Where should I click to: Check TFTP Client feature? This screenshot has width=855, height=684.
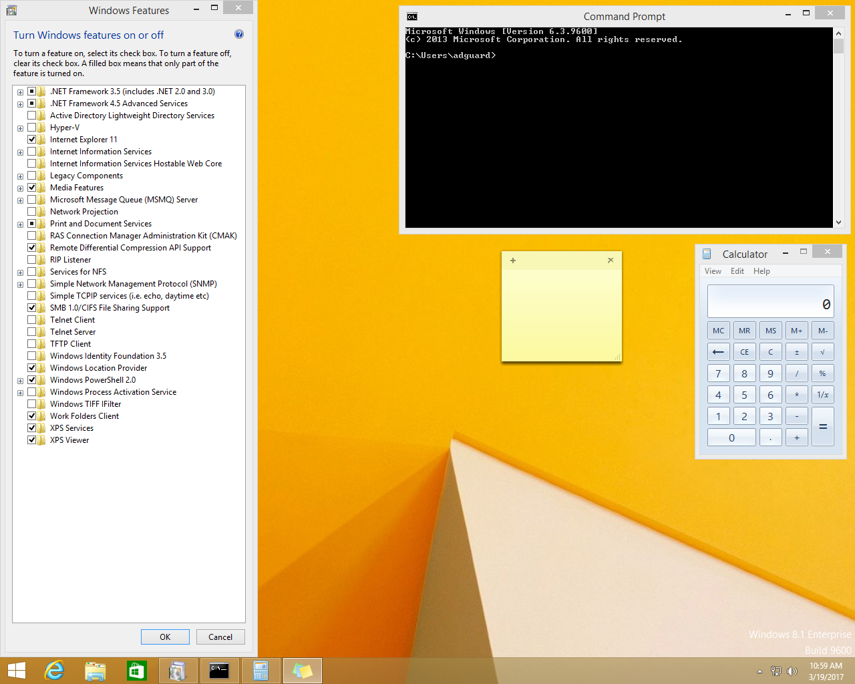point(31,344)
